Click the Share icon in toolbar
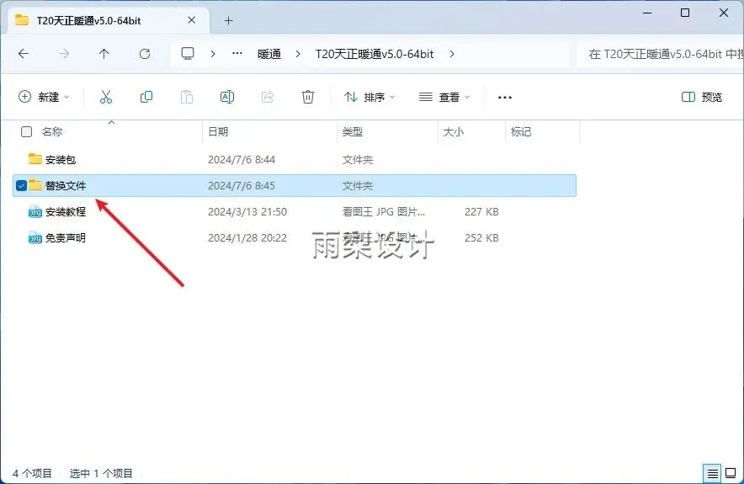The image size is (744, 484). tap(268, 97)
